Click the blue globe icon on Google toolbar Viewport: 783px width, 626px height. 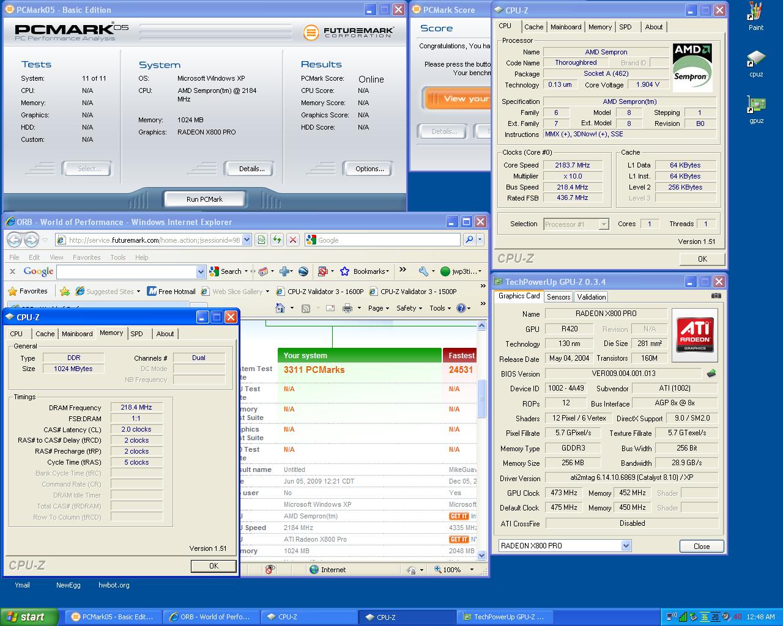point(303,271)
